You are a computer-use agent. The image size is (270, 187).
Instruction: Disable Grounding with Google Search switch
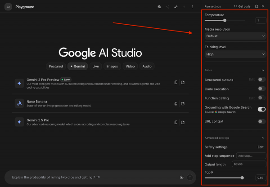[x=261, y=109]
